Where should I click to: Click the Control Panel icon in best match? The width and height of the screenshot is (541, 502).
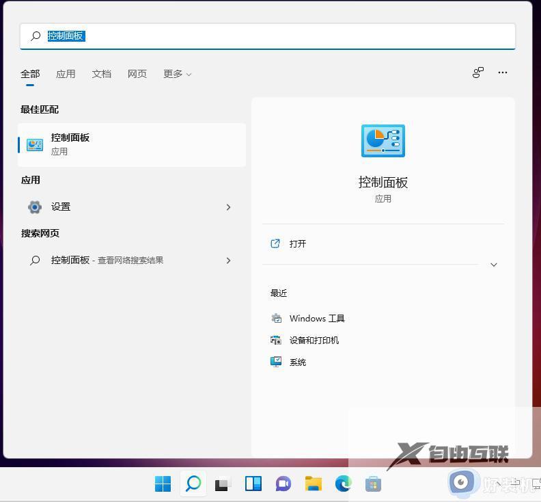35,145
